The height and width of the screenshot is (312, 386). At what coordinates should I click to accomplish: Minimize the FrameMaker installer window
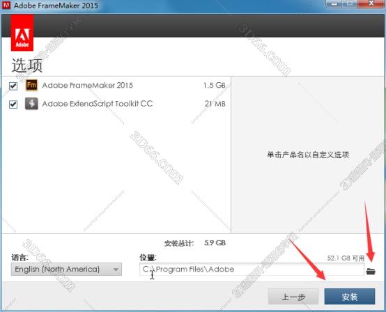click(x=334, y=4)
